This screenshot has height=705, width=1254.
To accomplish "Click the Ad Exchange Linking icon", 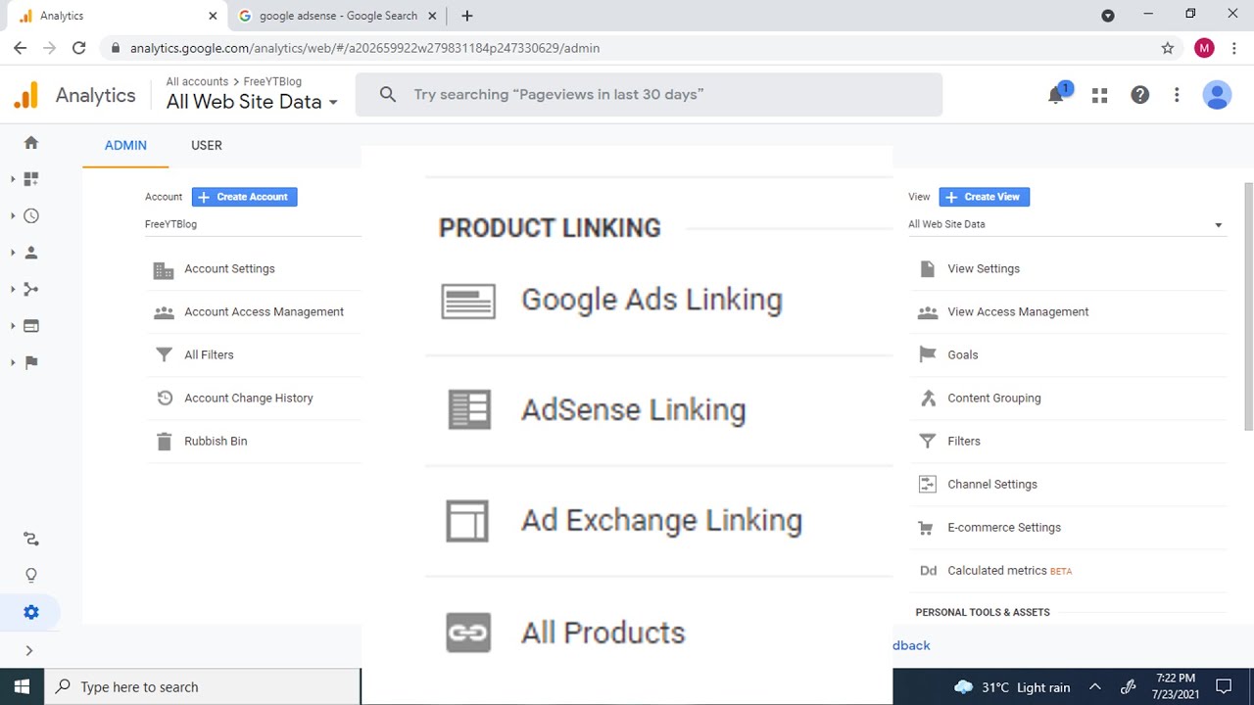I will tap(467, 521).
